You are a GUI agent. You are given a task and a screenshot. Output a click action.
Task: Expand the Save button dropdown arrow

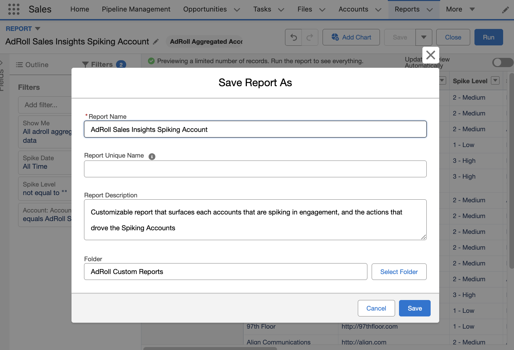tap(424, 37)
